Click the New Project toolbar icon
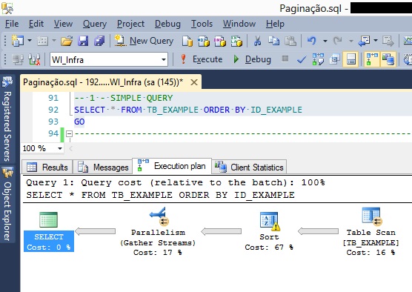 coord(17,41)
